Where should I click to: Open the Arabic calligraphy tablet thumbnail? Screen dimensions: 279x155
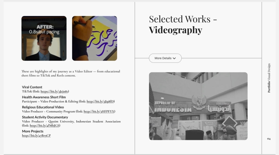[x=95, y=38]
